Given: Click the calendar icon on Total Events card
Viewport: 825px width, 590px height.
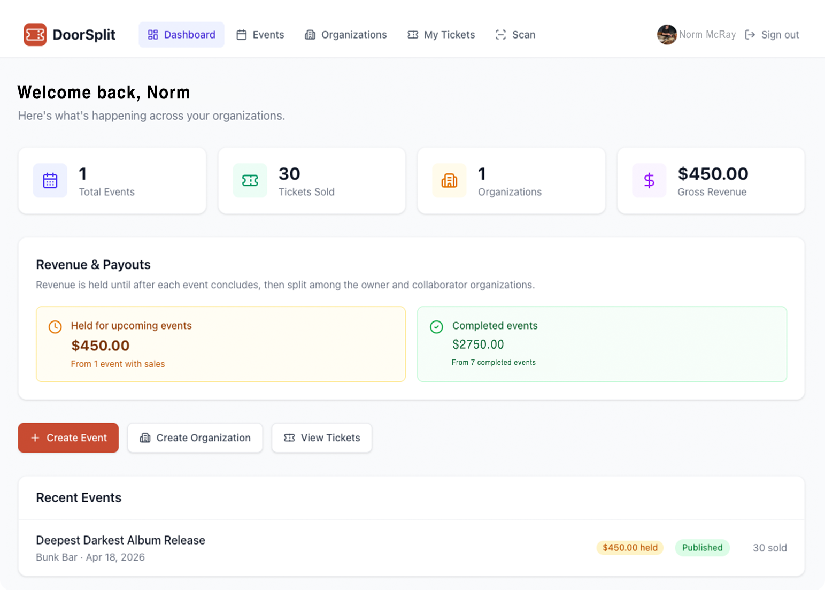Looking at the screenshot, I should tap(50, 181).
